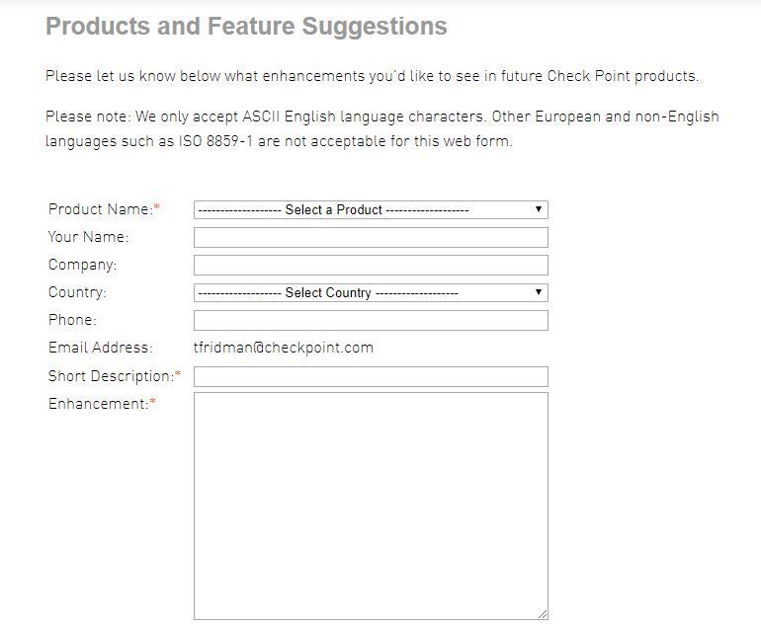Viewport: 761px width, 628px height.
Task: Click the enhancements intro paragraph
Action: point(372,76)
